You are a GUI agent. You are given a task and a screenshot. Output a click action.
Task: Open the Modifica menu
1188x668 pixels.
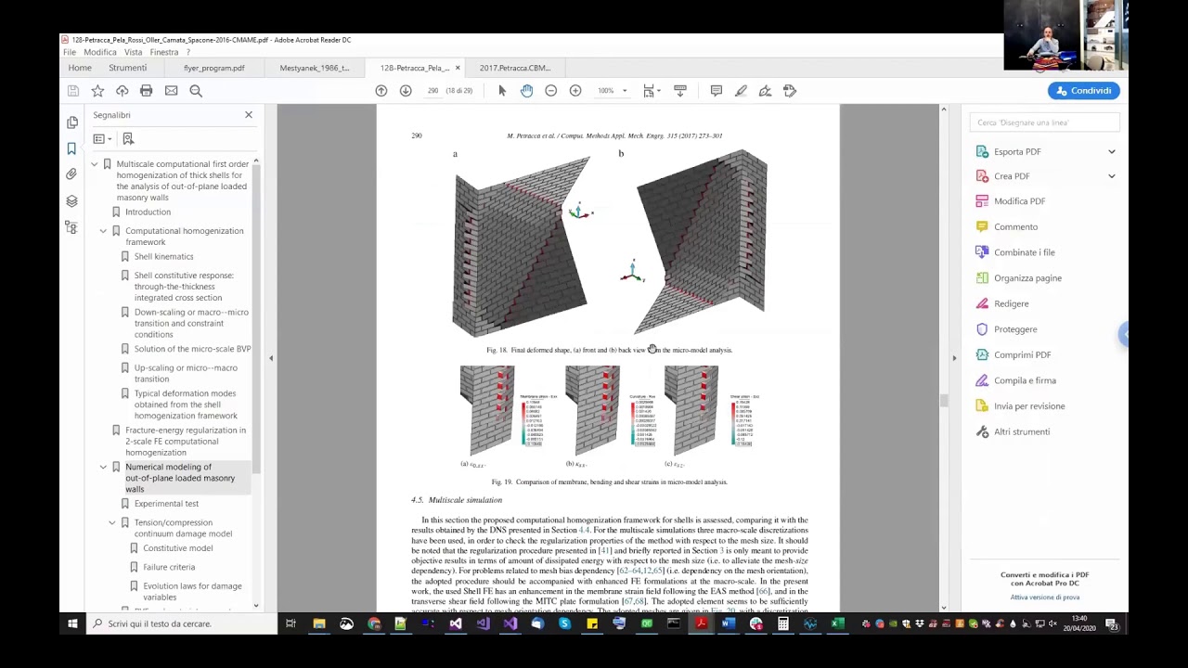(100, 53)
